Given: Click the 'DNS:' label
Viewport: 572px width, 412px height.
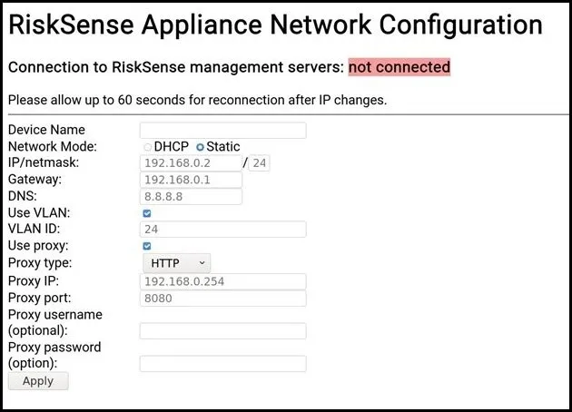Looking at the screenshot, I should click(23, 196).
